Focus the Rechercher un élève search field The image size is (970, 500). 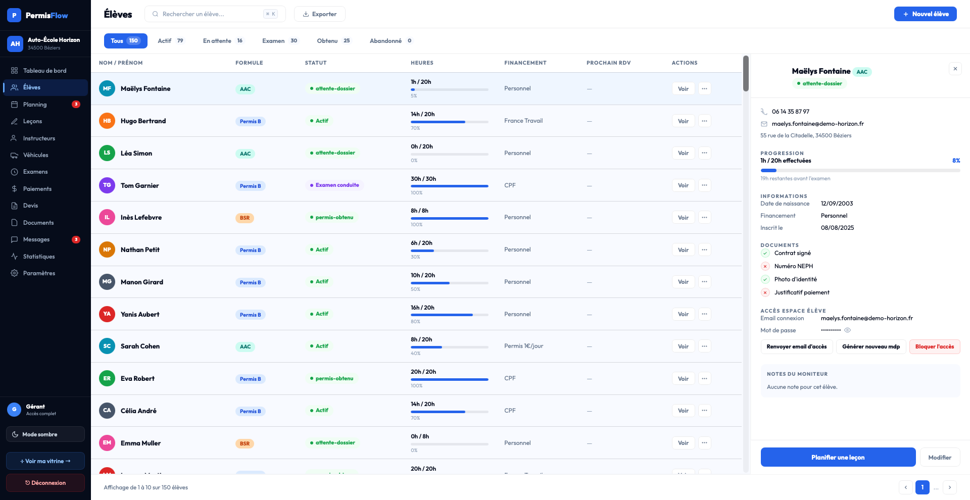215,14
